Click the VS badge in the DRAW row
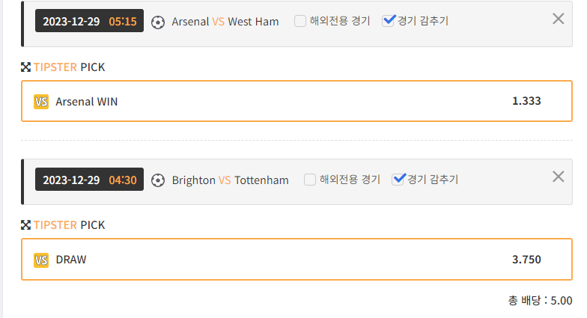Viewport: 587px width, 318px height. (41, 260)
